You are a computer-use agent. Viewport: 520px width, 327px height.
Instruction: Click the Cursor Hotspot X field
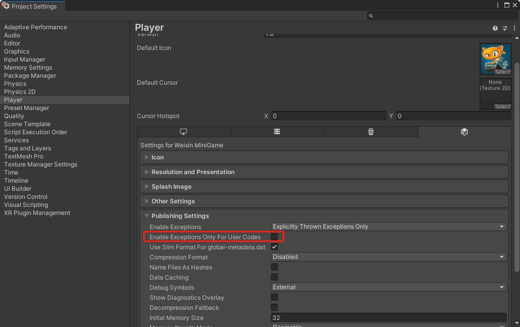[x=328, y=116]
